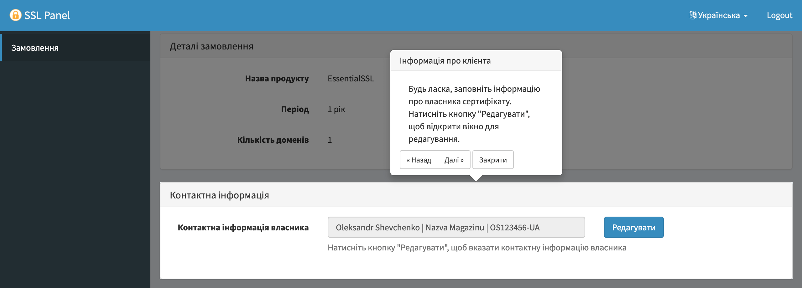The image size is (802, 288).
Task: Click the Період label
Action: [x=295, y=109]
